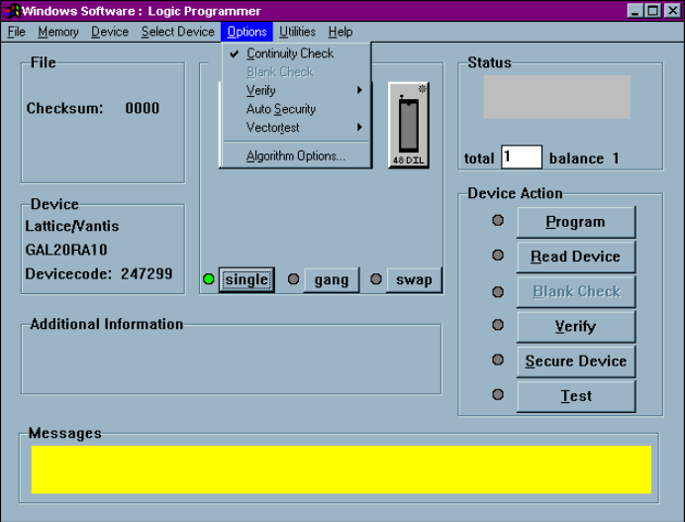Screen dimensions: 685x522
Task: Click the Secure Device button
Action: [x=576, y=362]
